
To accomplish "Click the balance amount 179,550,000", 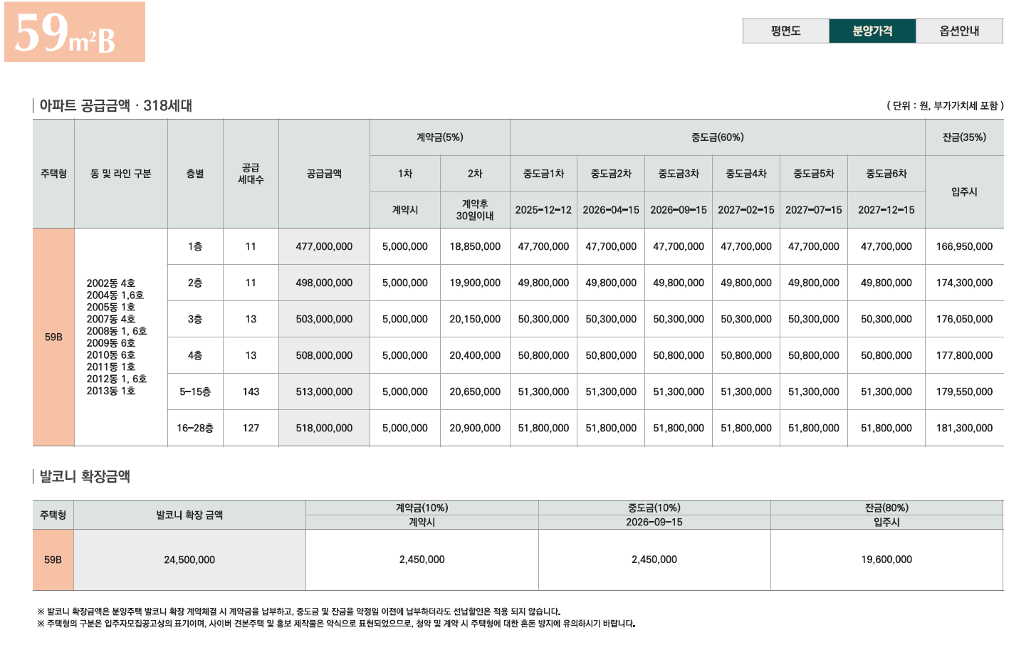I will click(964, 392).
